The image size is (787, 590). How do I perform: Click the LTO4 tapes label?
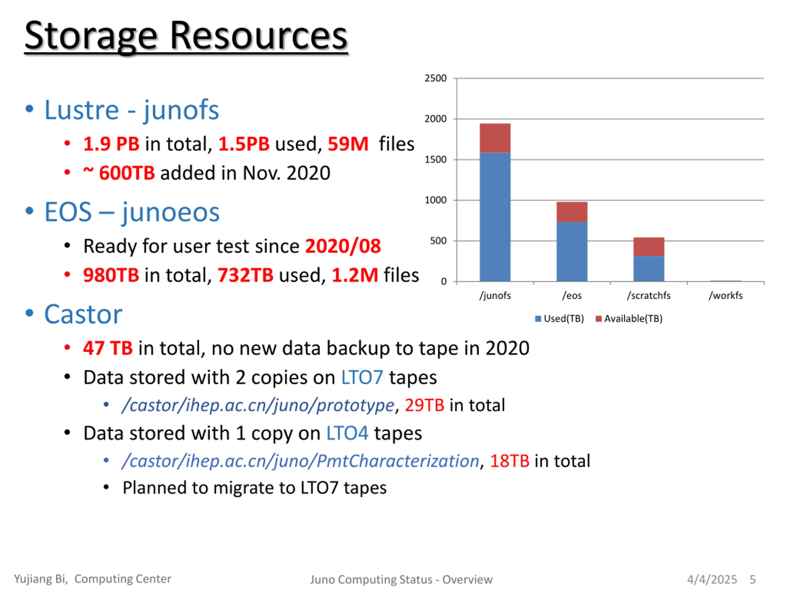point(347,434)
